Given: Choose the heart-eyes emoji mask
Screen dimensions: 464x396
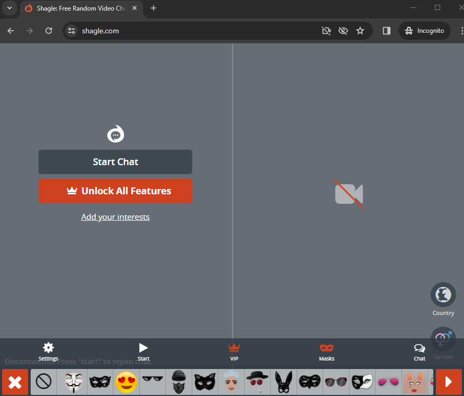Looking at the screenshot, I should click(127, 382).
